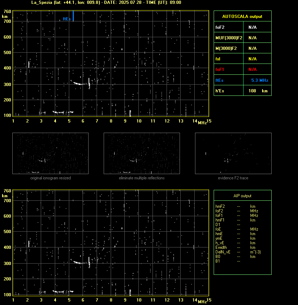
Task: Click the foF2 label in AUTOSCALA table
Action: pos(220,27)
